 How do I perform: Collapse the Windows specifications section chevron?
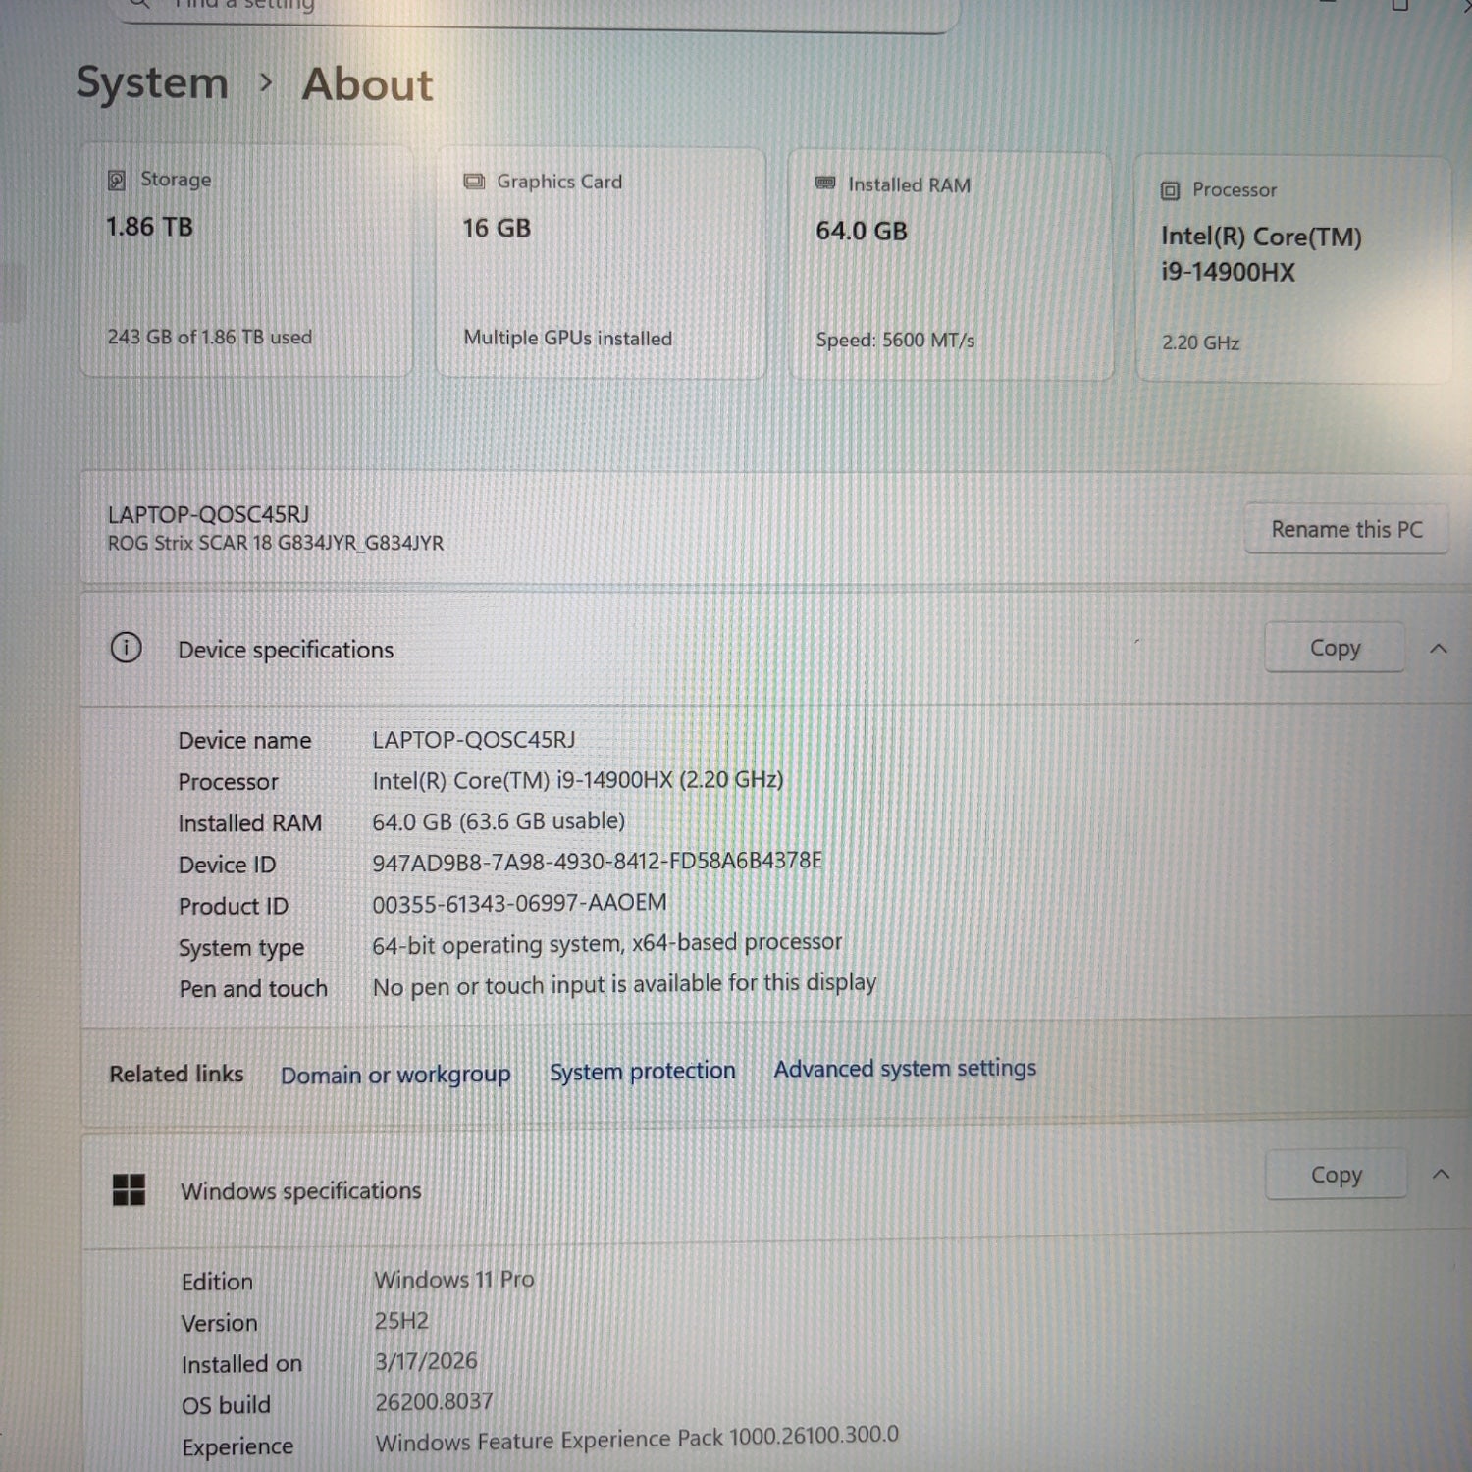[1441, 1174]
